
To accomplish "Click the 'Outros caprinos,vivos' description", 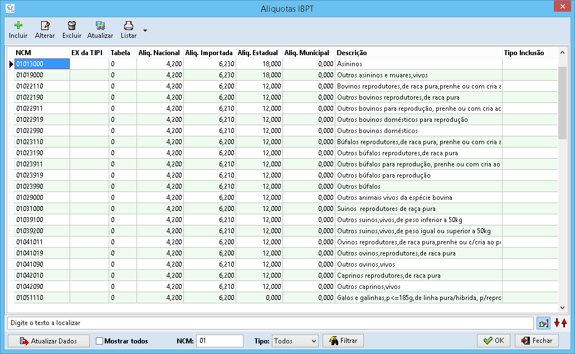I will point(368,287).
